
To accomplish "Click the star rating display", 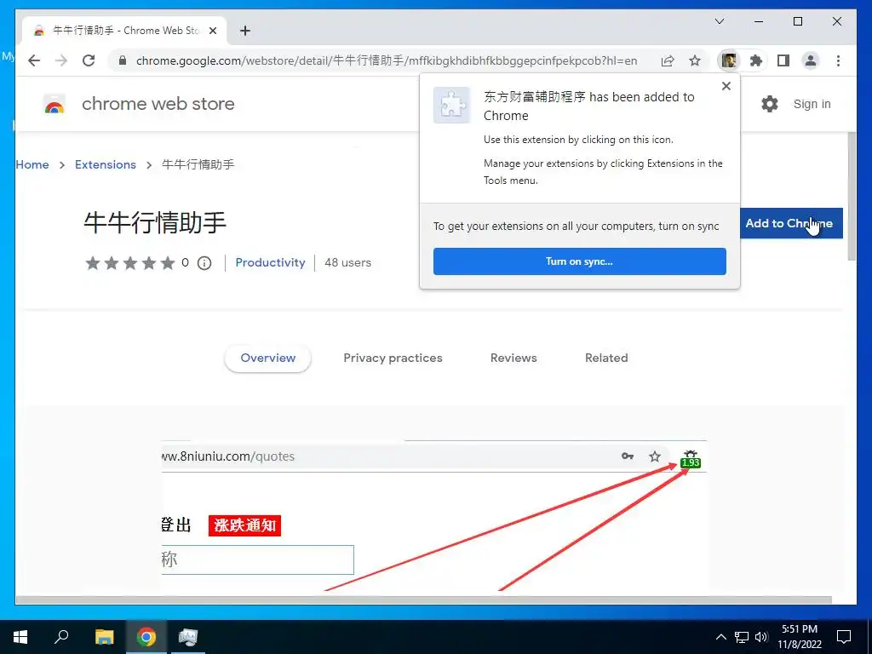I will point(130,262).
